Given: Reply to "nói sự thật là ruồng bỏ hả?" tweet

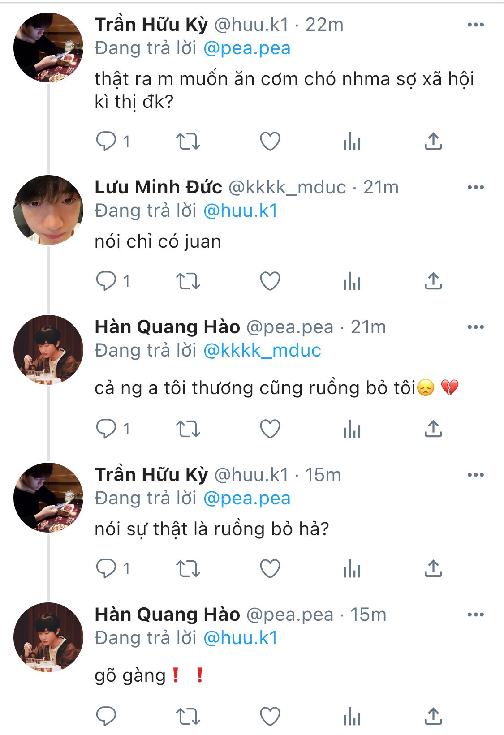Looking at the screenshot, I should pos(106,569).
